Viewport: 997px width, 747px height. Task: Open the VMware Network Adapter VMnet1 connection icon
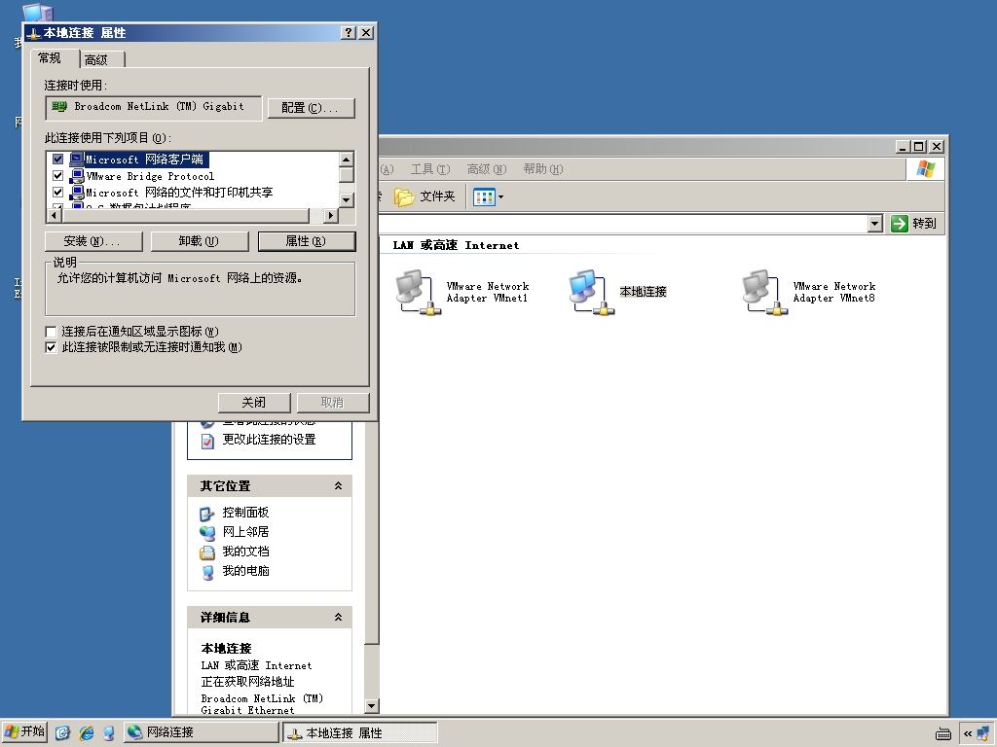pos(418,292)
